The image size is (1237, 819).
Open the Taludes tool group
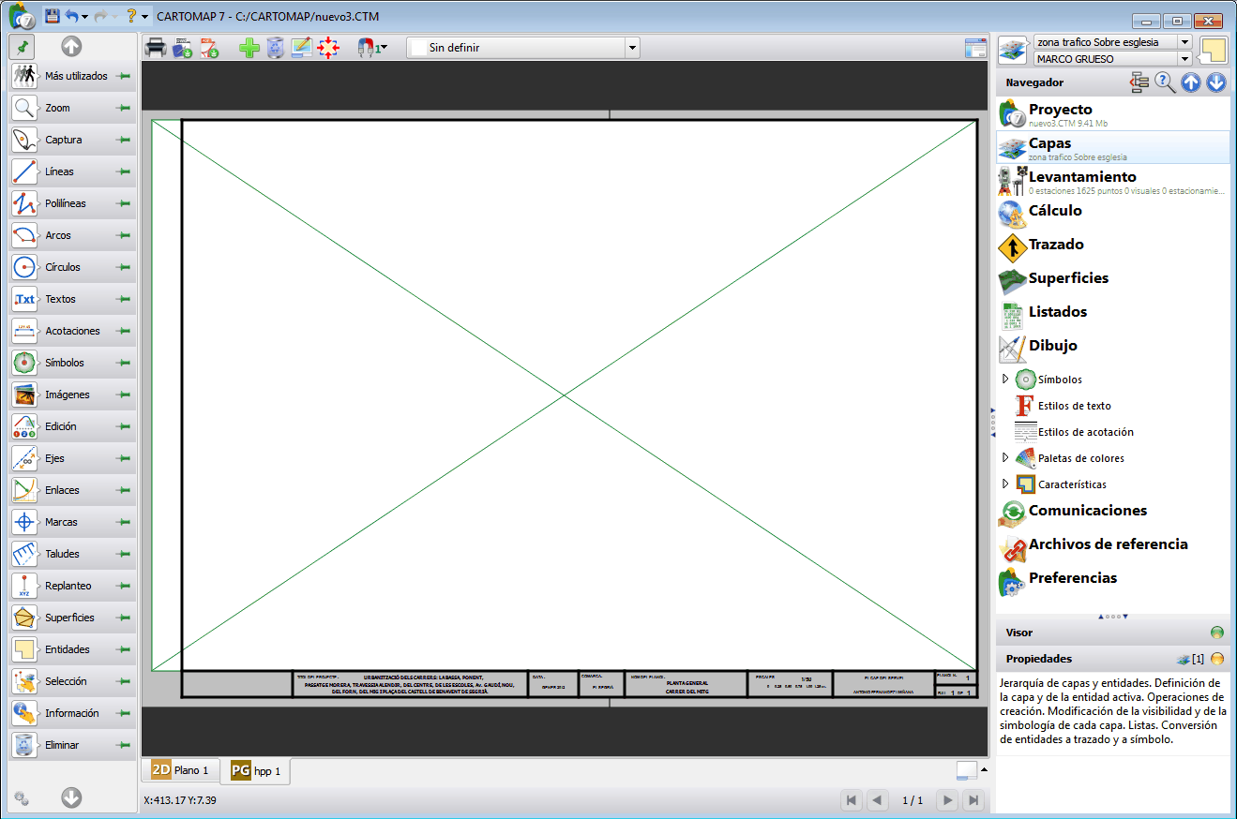coord(62,554)
